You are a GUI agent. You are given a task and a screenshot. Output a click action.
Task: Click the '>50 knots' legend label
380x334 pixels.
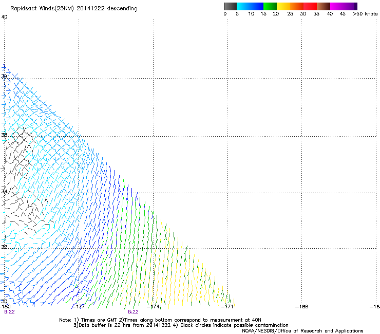tap(365, 14)
